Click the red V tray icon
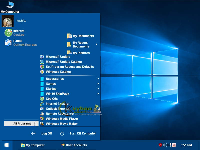200x150 pixels. click(174, 145)
